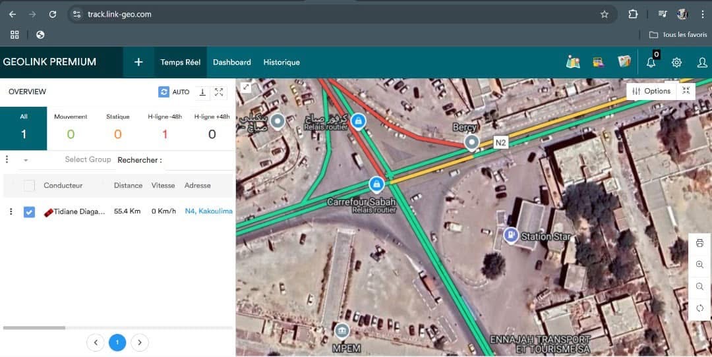Filter by Mouvement vehicles
The height and width of the screenshot is (357, 712).
pyautogui.click(x=71, y=128)
